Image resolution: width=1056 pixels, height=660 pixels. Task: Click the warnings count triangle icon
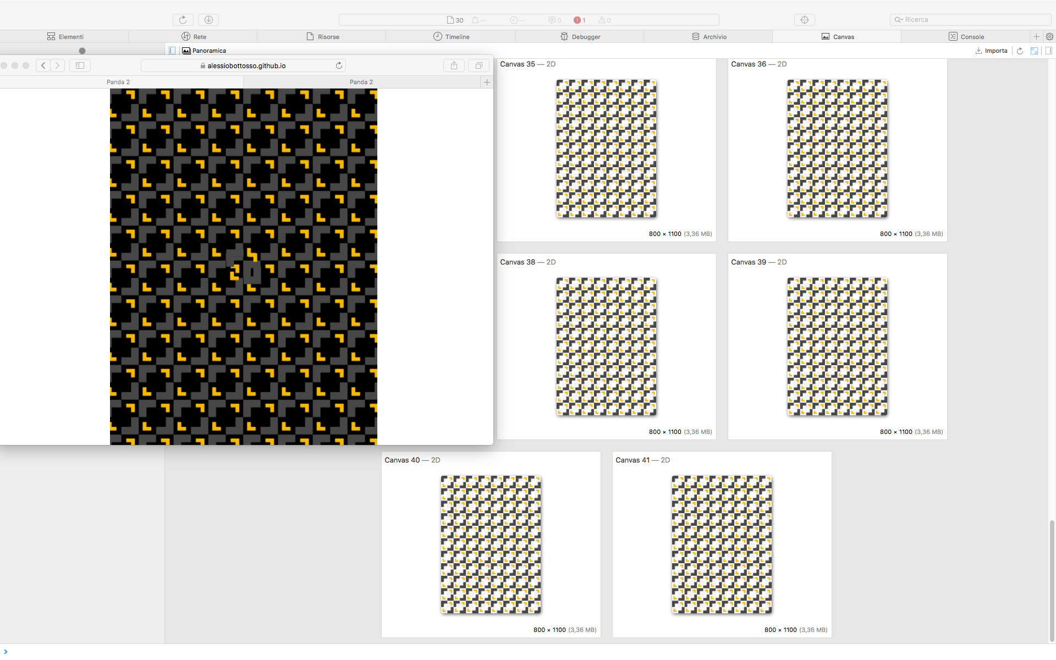click(604, 20)
